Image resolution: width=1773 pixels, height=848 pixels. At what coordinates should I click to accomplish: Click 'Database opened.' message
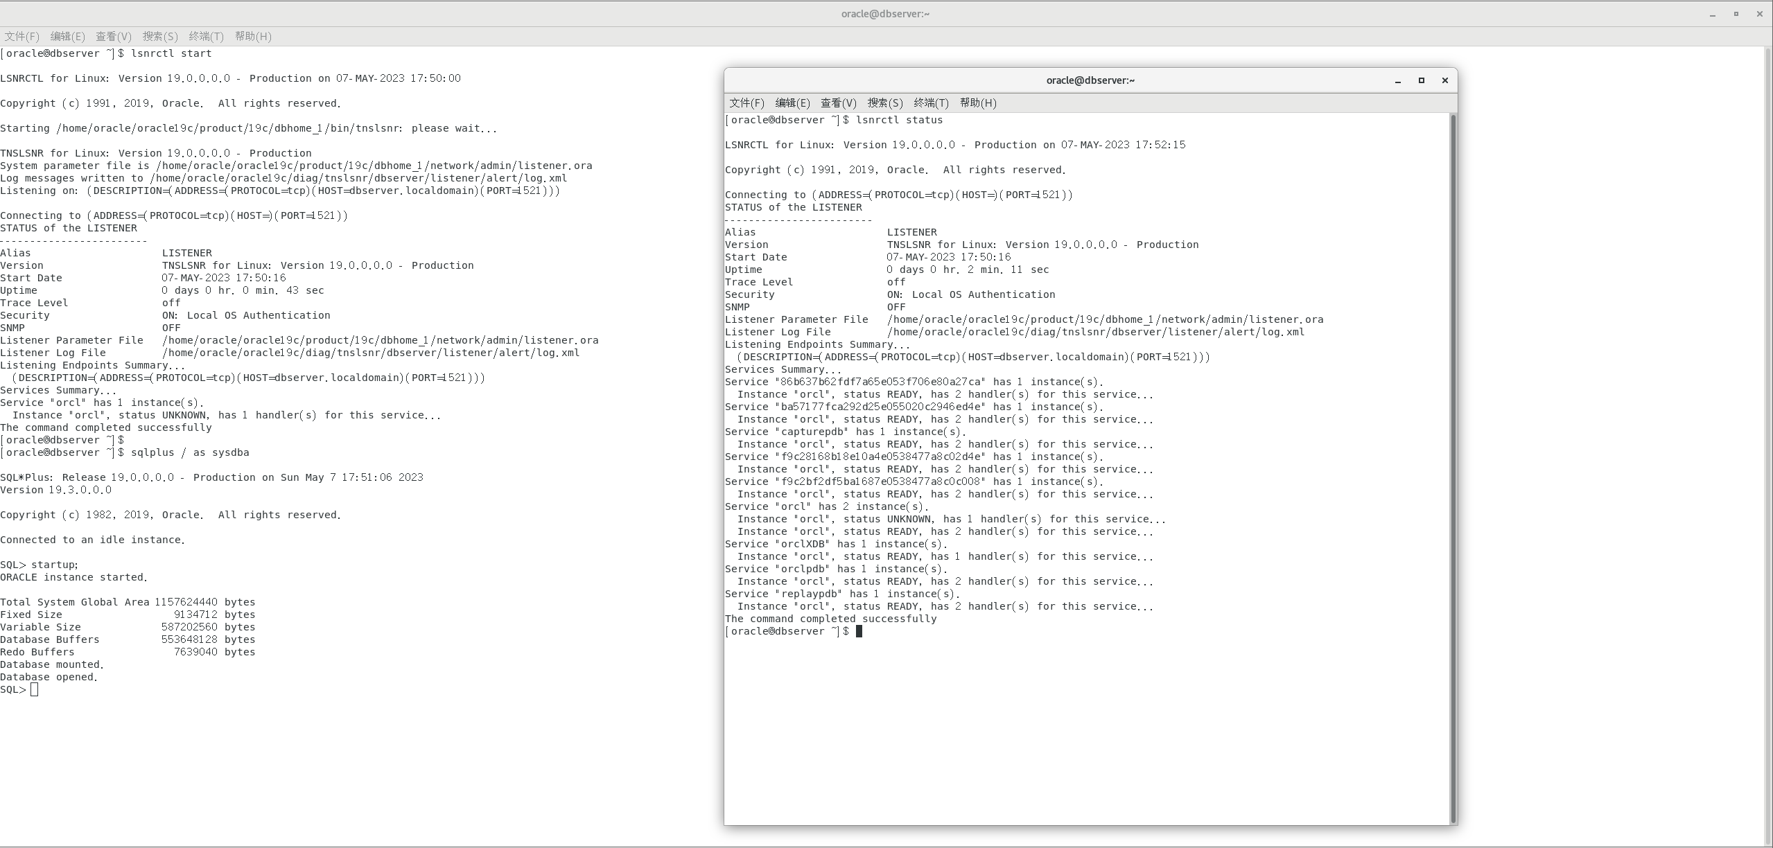[49, 677]
